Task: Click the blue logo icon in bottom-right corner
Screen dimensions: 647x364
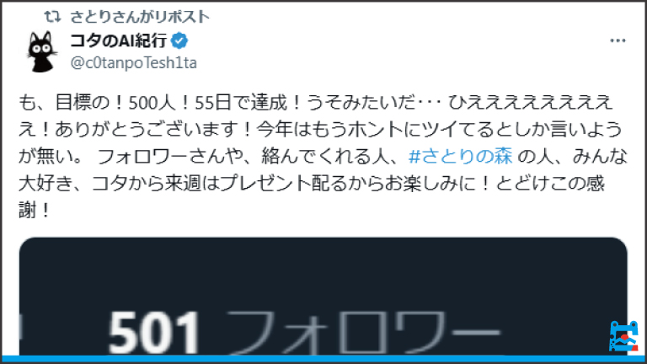Action: 623,336
